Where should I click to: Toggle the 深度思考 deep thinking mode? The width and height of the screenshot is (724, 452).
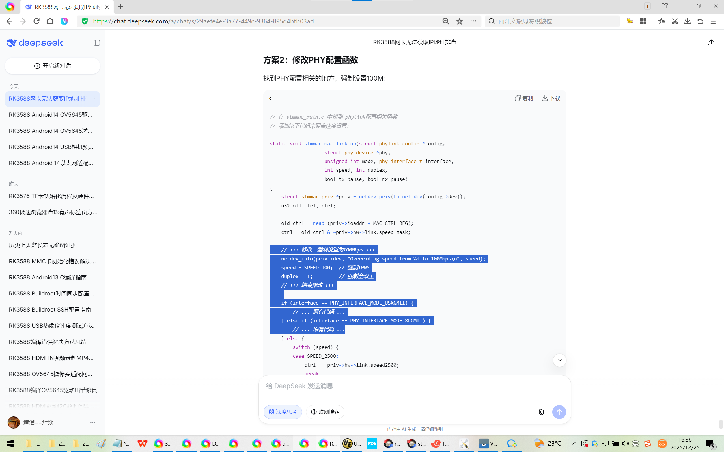coord(283,412)
